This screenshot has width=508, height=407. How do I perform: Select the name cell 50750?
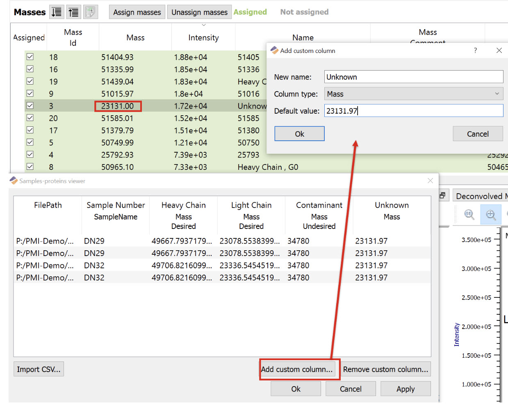pyautogui.click(x=248, y=142)
